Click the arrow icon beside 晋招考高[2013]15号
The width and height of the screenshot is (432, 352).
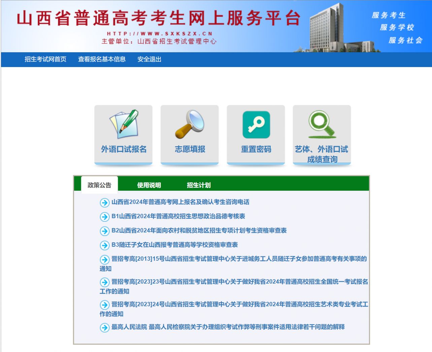coord(104,259)
